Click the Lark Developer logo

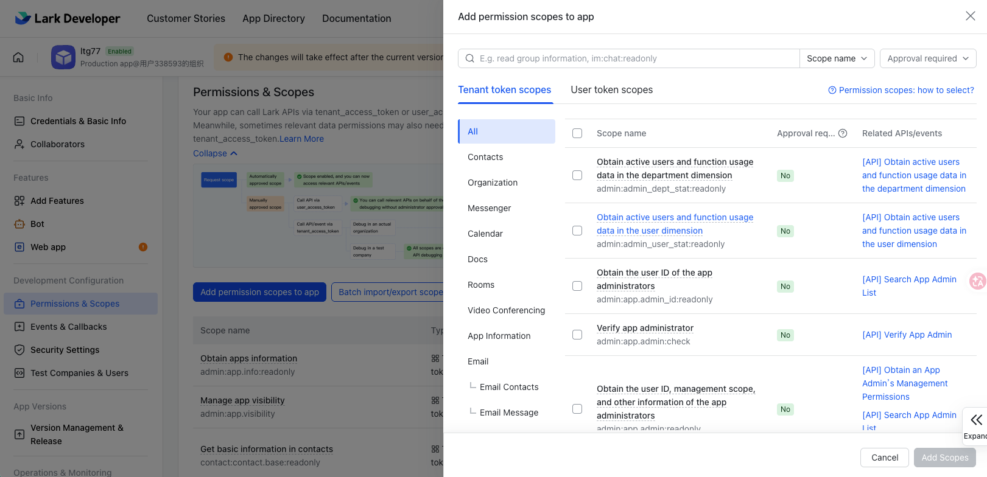[x=68, y=18]
